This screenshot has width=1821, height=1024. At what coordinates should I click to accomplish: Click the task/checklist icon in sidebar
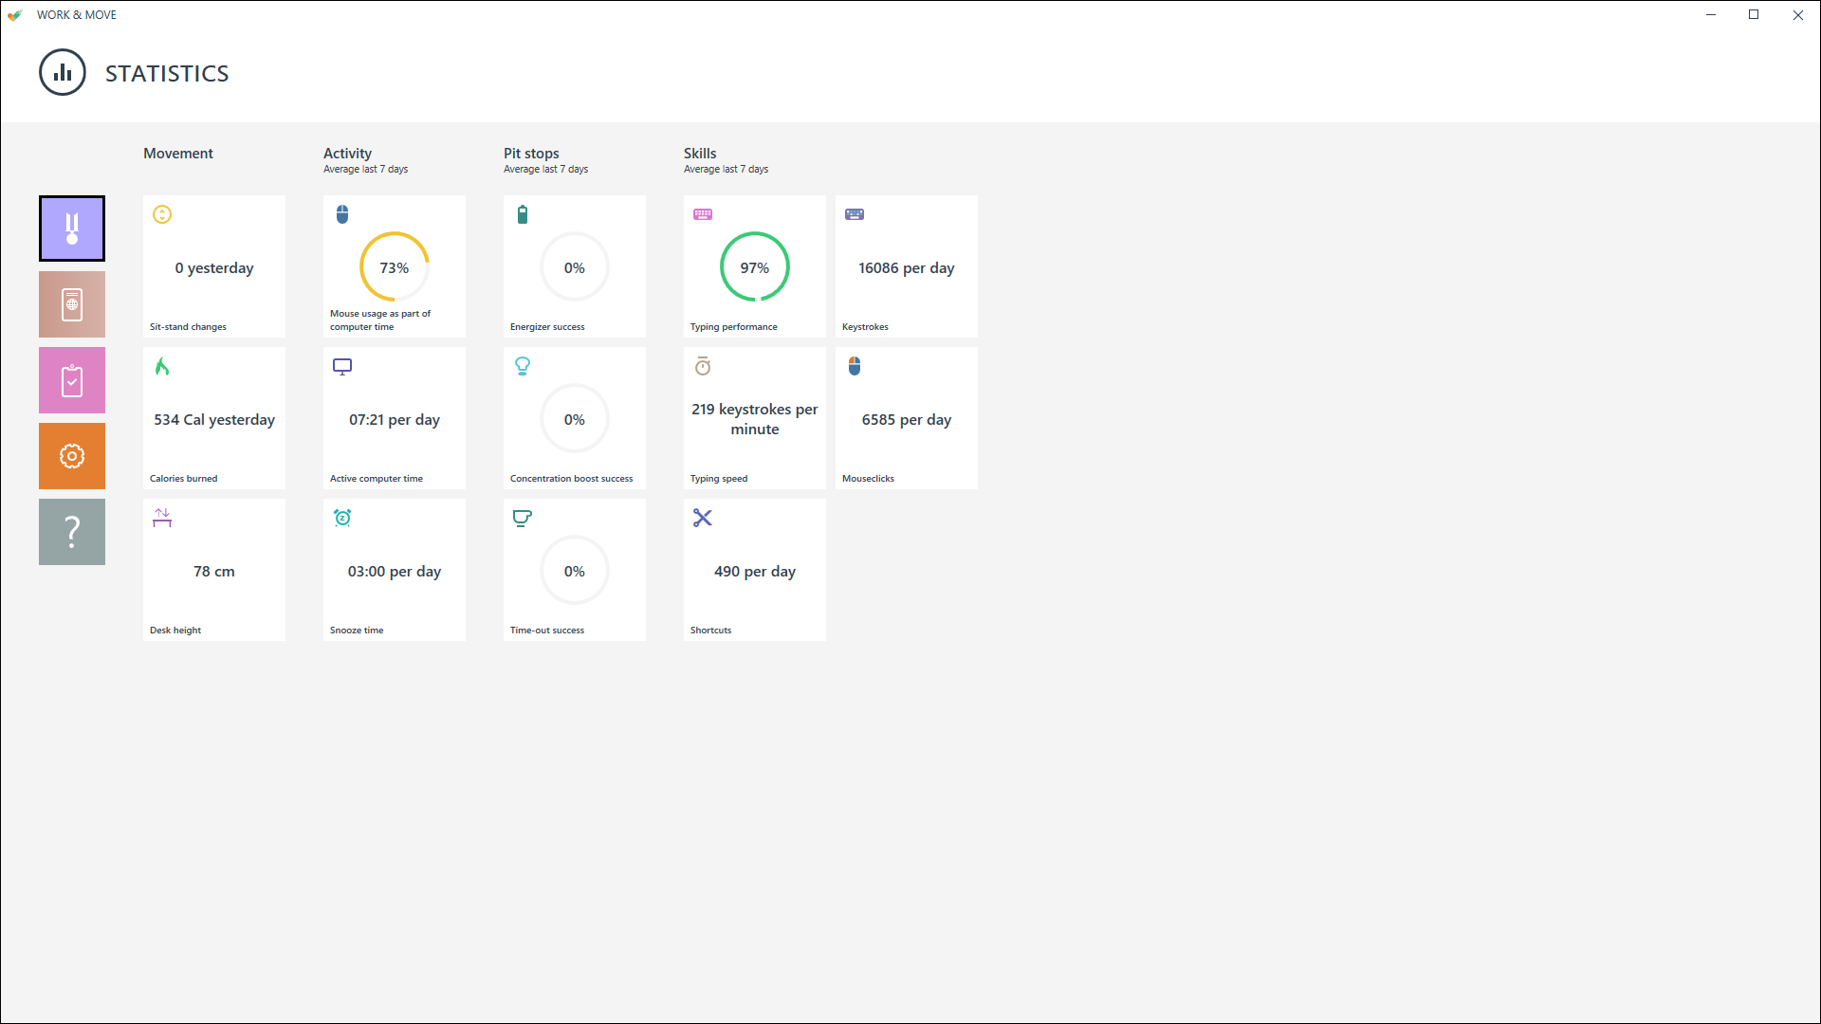coord(71,380)
